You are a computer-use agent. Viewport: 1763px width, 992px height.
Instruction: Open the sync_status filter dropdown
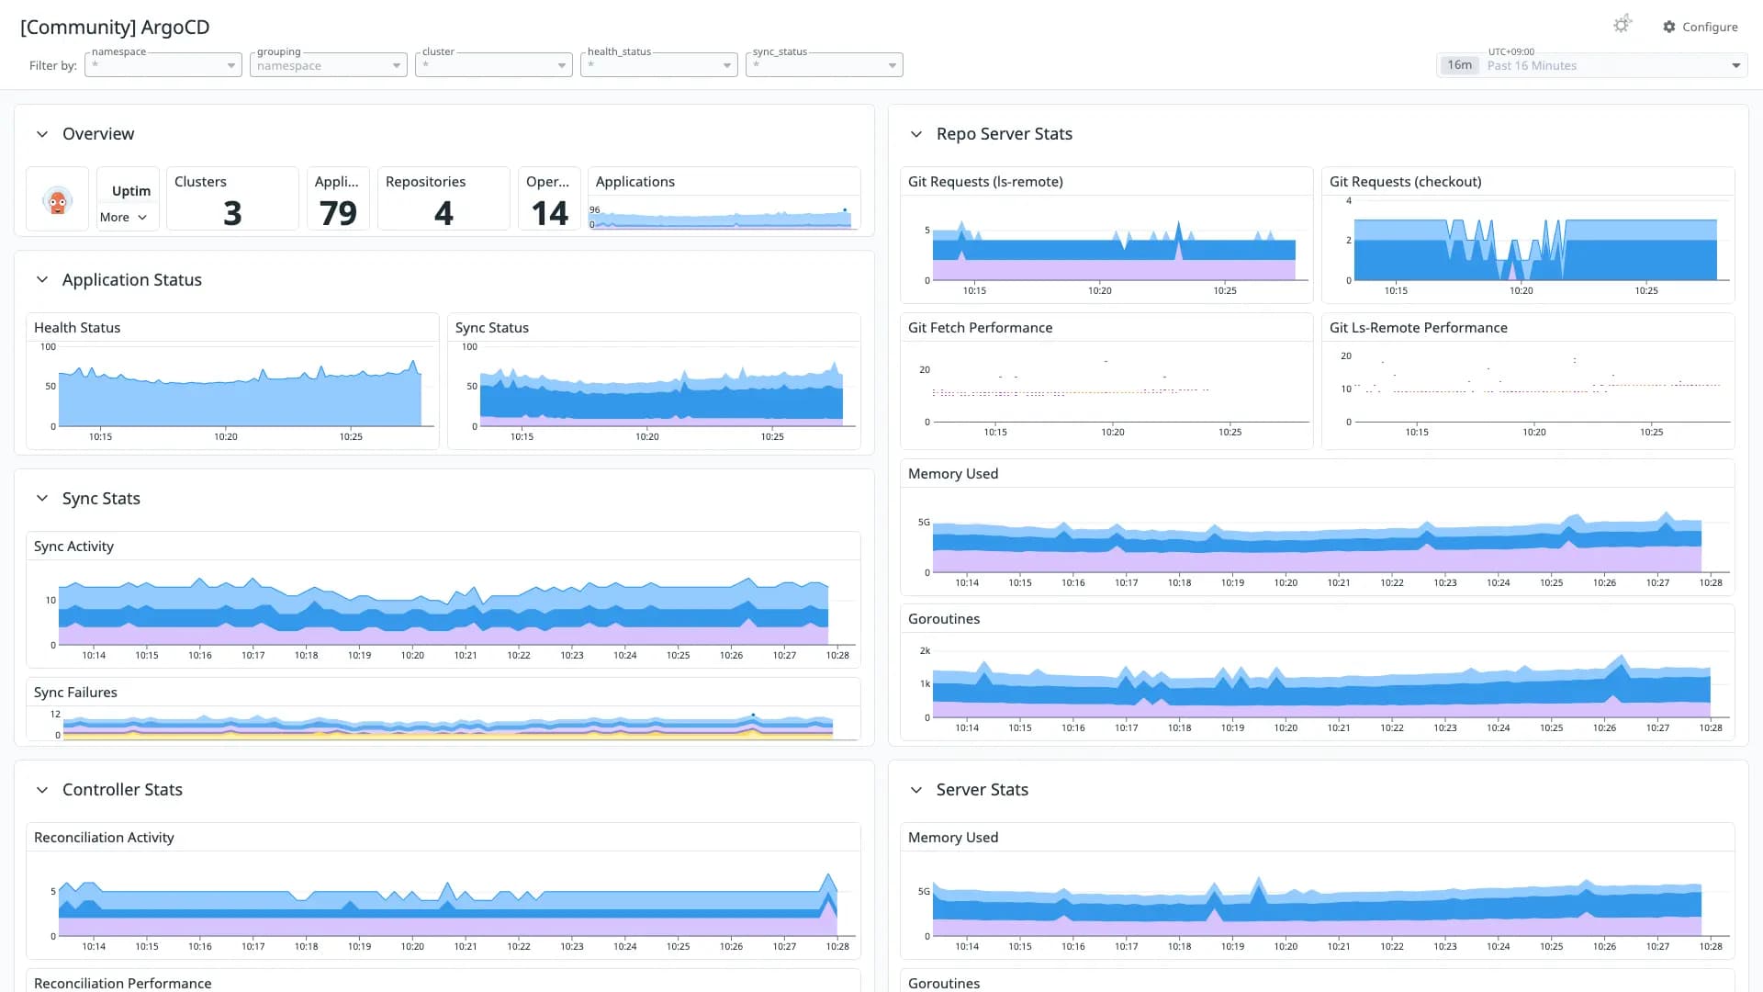click(825, 65)
